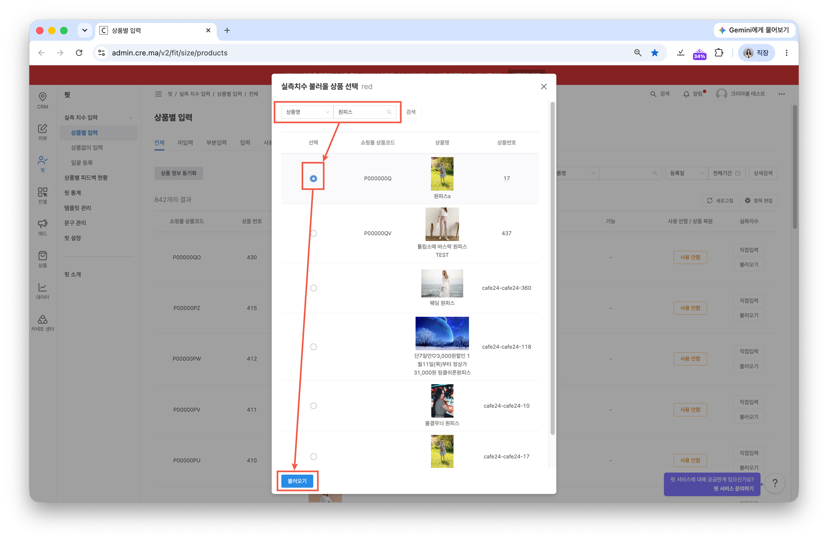This screenshot has height=541, width=828.
Task: Bookmark this page with the star icon
Action: pyautogui.click(x=655, y=53)
